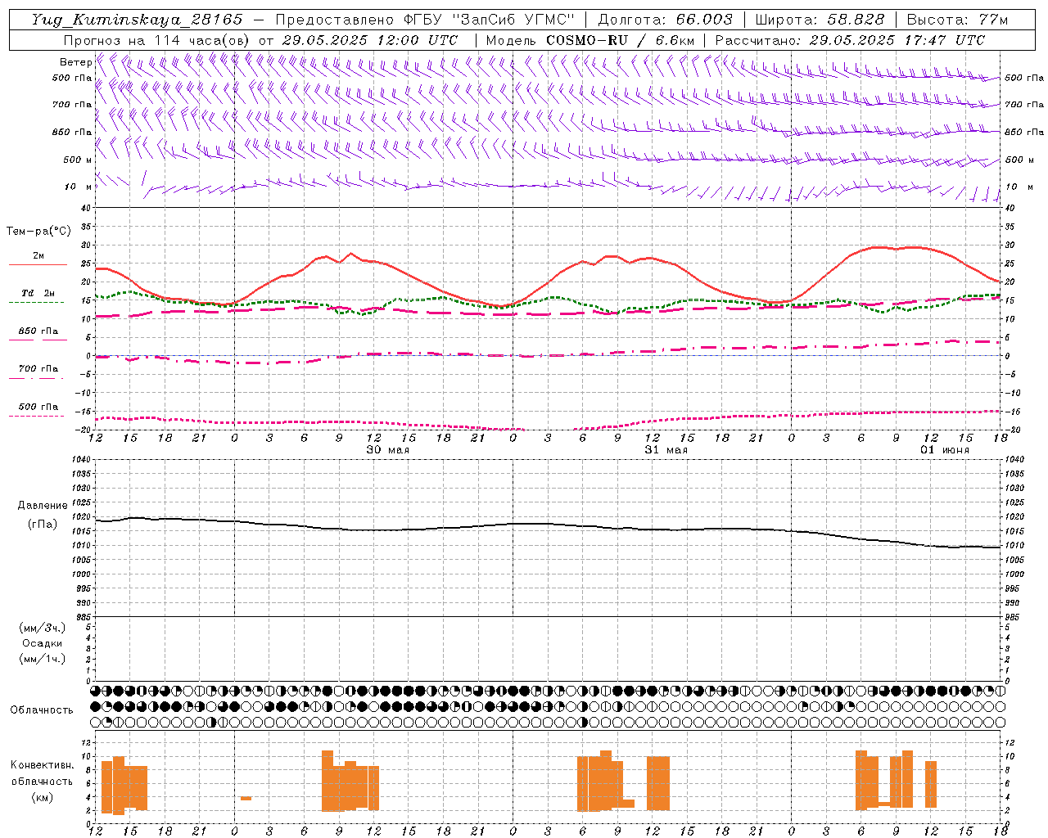
Task: Click the Давление panel label
Action: click(43, 506)
